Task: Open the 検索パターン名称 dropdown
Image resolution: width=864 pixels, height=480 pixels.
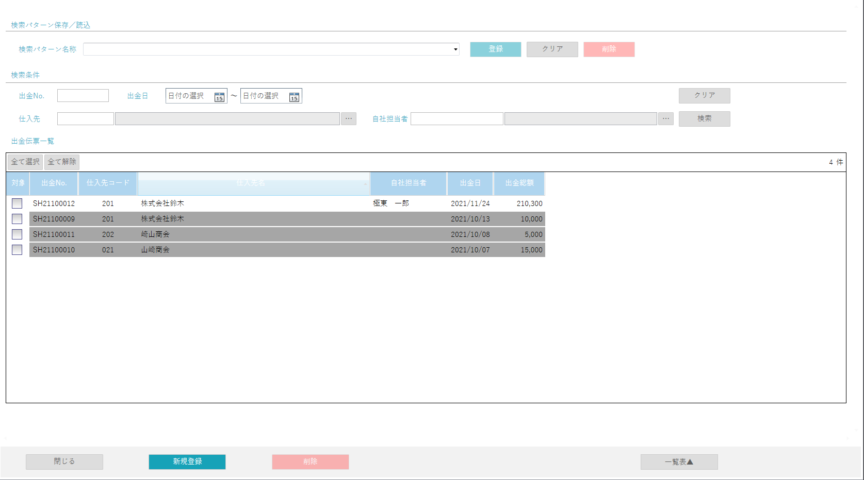Action: tap(455, 49)
